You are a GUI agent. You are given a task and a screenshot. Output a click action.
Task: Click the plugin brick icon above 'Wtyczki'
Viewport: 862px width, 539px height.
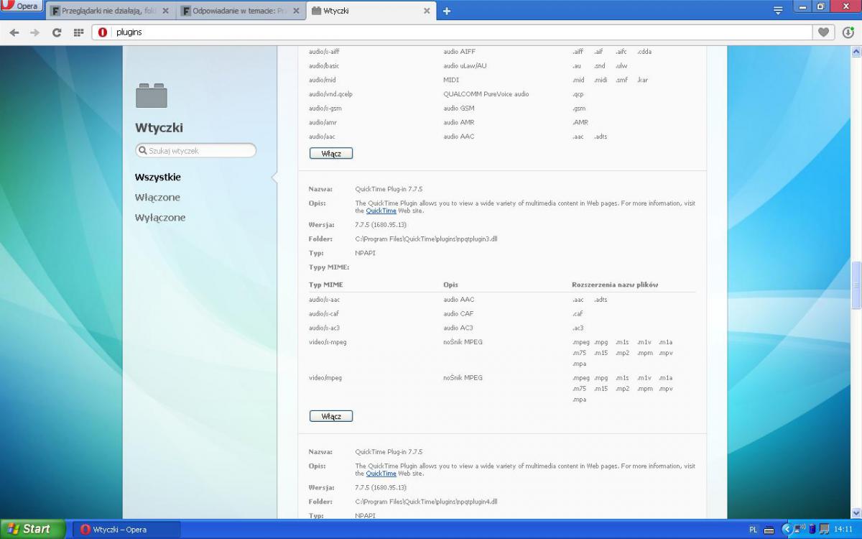[151, 96]
